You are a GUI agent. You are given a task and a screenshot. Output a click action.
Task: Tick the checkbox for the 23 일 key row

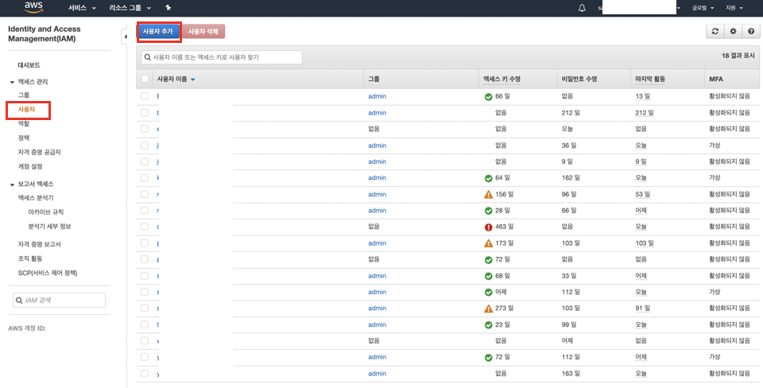[x=145, y=324]
